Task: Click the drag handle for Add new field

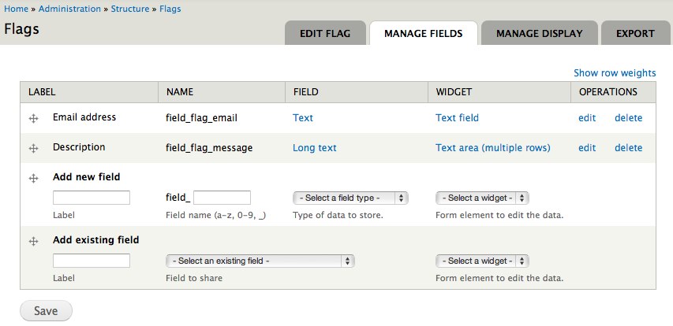Action: [33, 179]
